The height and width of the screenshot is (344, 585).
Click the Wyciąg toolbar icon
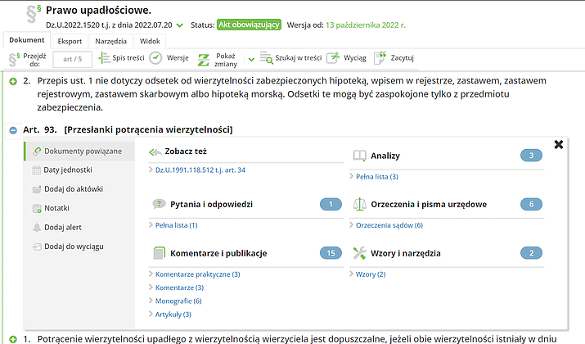pyautogui.click(x=332, y=58)
